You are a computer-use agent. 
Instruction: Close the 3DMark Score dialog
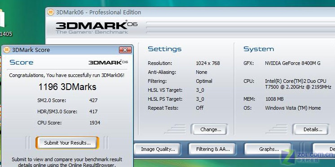[125, 50]
